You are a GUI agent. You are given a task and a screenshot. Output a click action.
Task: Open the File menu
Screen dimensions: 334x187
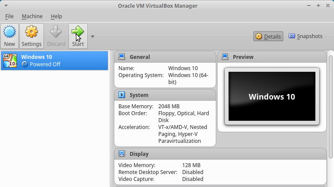pos(10,16)
